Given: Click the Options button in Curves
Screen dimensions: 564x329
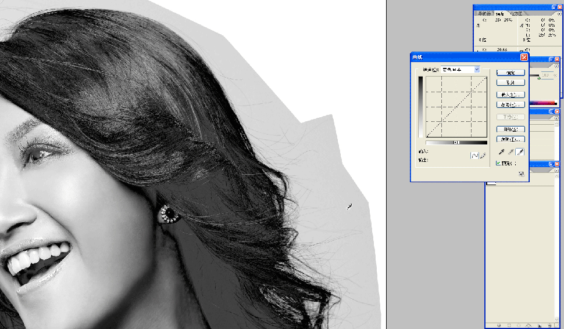Looking at the screenshot, I should click(511, 139).
